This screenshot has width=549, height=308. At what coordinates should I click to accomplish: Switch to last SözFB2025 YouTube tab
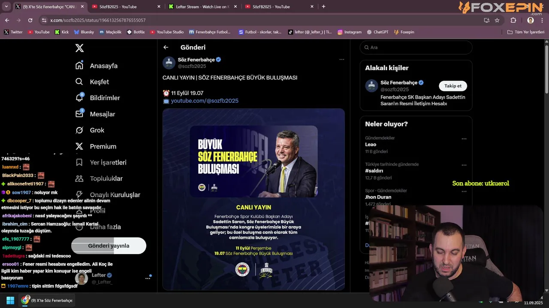(279, 6)
